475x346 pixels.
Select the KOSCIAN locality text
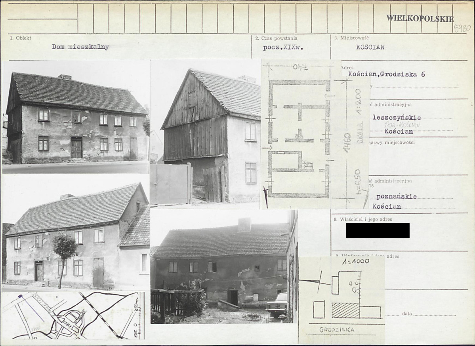pyautogui.click(x=370, y=47)
